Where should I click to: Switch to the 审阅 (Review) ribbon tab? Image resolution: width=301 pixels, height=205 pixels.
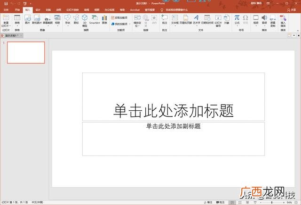tap(87, 10)
